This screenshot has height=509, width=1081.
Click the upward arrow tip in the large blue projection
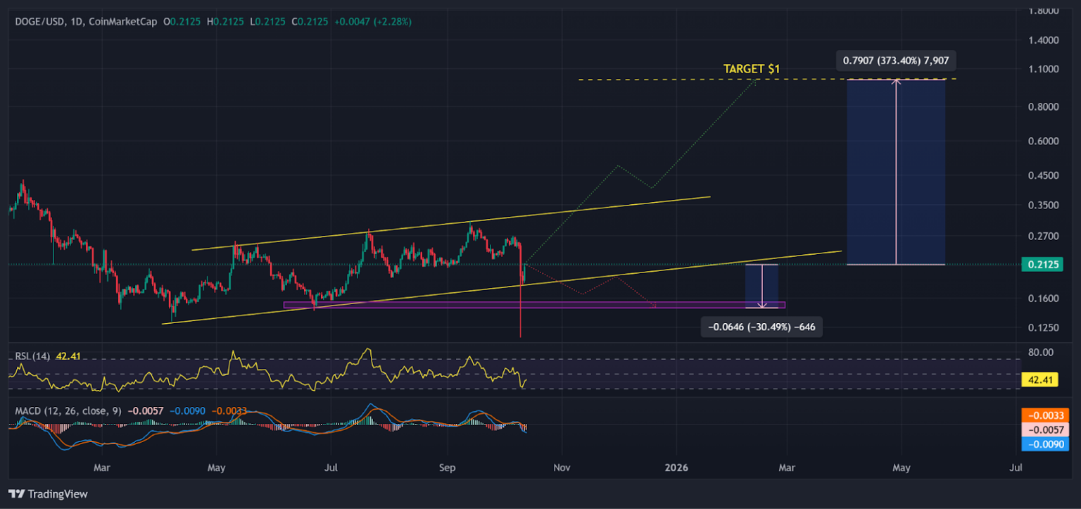[896, 82]
